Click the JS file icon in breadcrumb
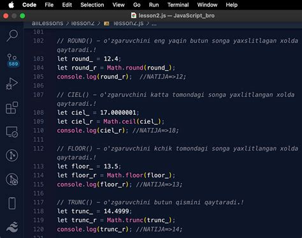Image resolution: width=302 pixels, height=238 pixels. [x=106, y=24]
